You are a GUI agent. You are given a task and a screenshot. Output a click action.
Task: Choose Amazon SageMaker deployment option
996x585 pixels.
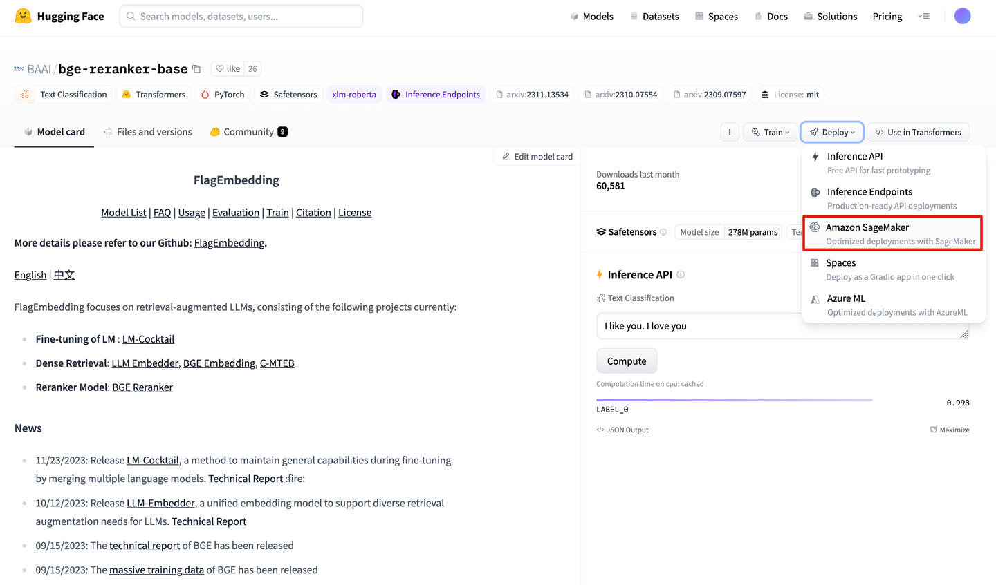(892, 233)
